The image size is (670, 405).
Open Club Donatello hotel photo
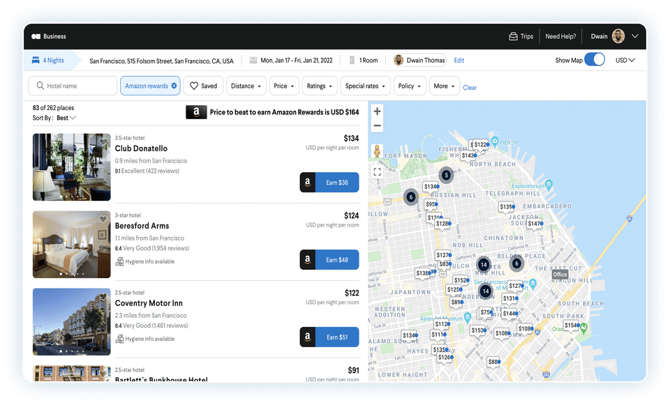[71, 167]
